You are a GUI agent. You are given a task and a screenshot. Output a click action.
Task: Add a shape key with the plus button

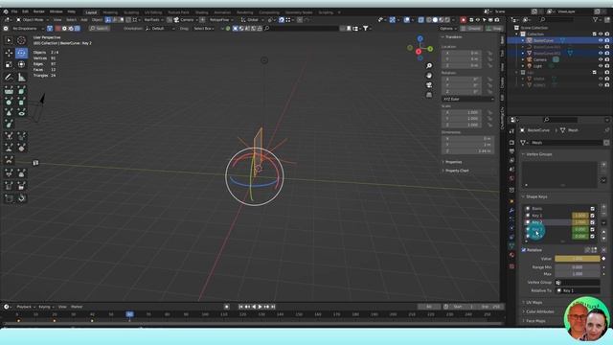603,207
